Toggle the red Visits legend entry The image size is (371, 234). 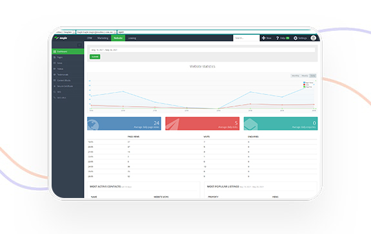click(x=306, y=85)
